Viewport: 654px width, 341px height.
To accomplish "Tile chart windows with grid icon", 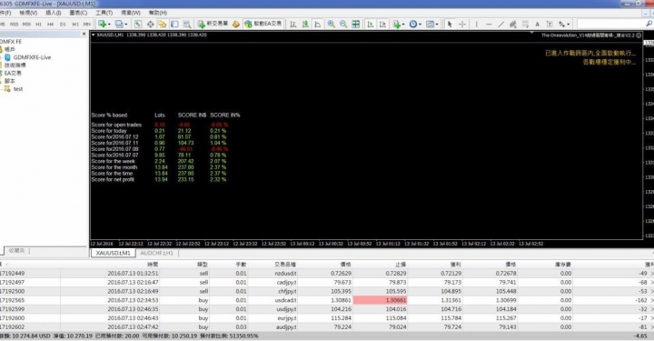I will coord(356,25).
